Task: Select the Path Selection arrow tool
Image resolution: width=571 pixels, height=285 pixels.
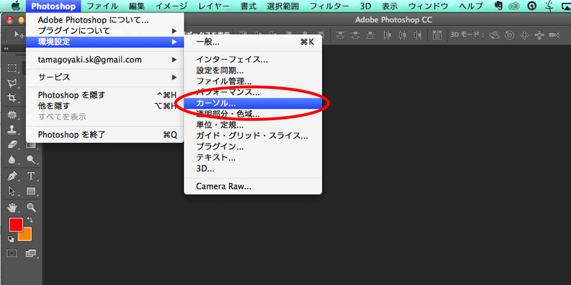Action: pos(13,191)
